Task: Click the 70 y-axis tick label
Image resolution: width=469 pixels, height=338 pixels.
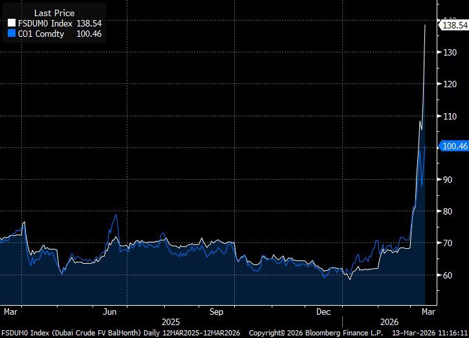Action: tap(448, 243)
